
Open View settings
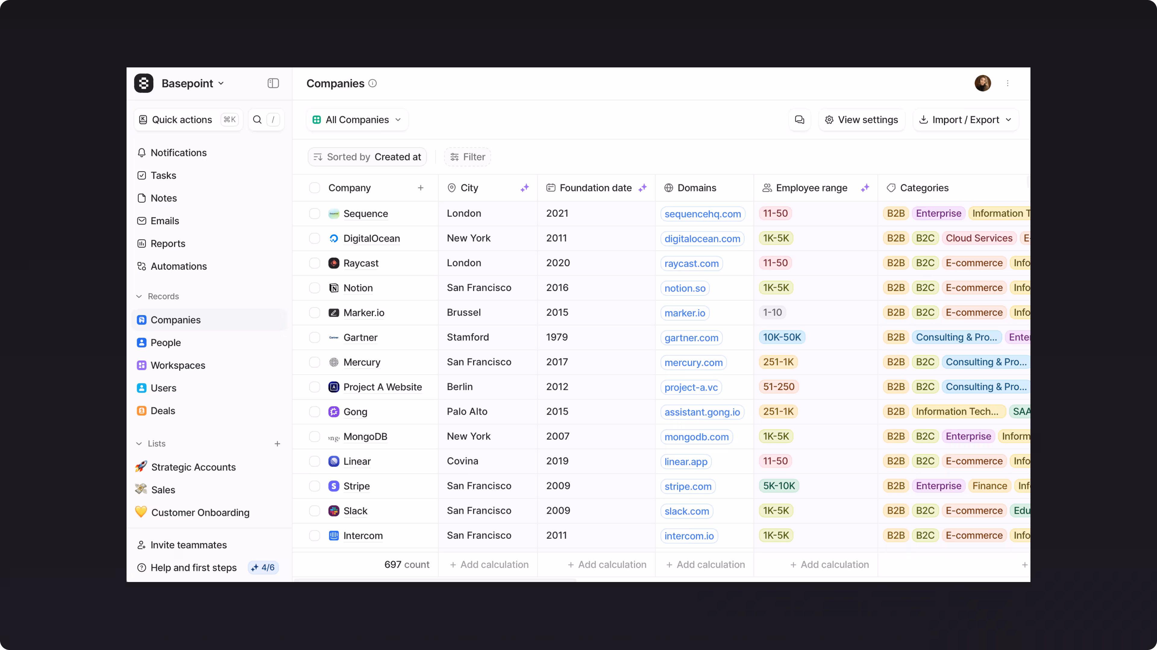click(862, 120)
